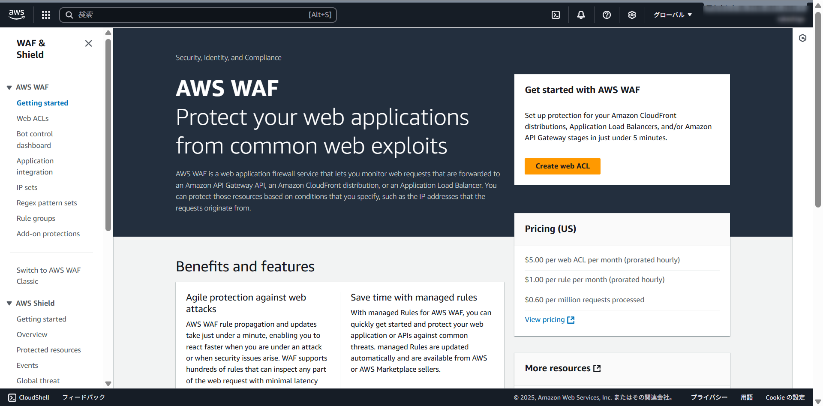Click Switch to AWS WAF Classic
This screenshot has width=823, height=406.
(x=48, y=276)
